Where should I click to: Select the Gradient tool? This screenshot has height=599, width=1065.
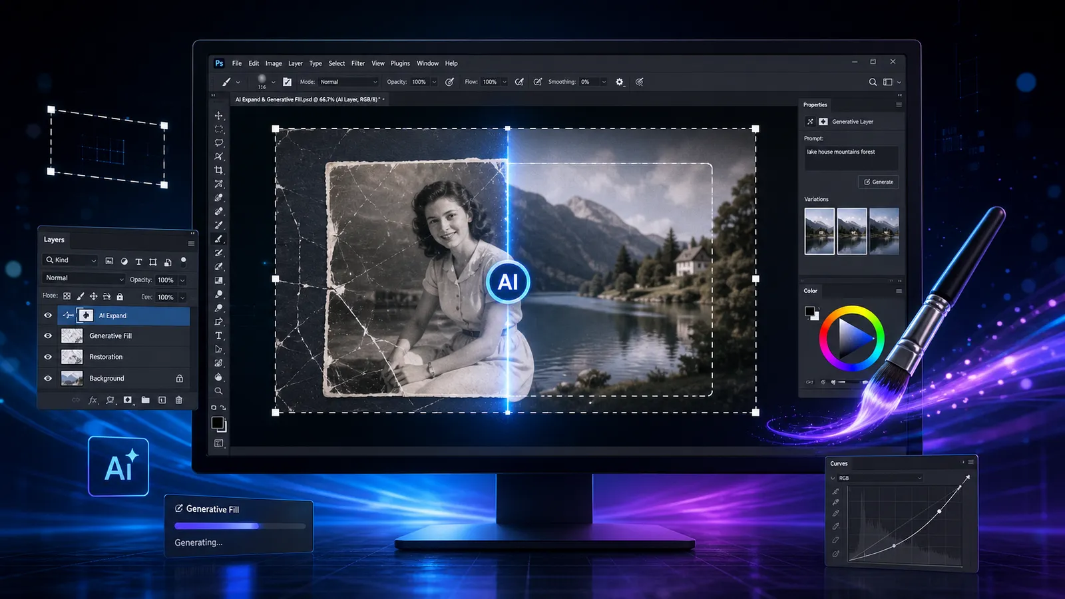coord(218,280)
